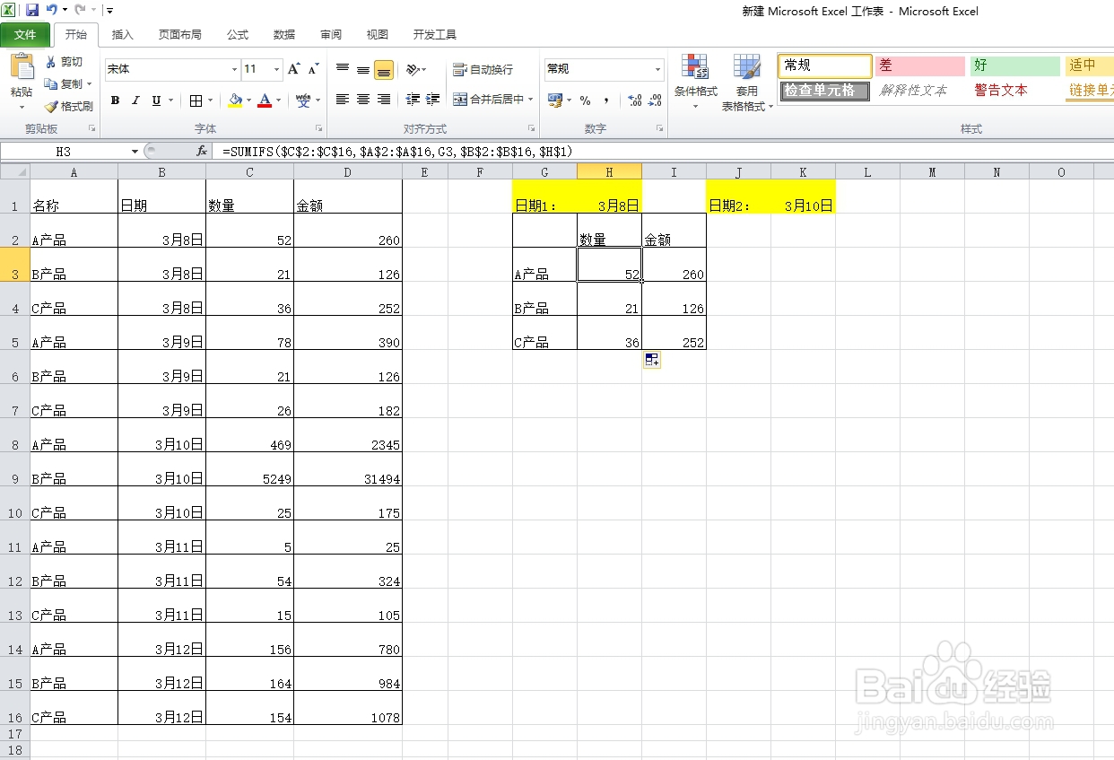Click the Copy (复制) icon
This screenshot has width=1114, height=760.
(51, 83)
